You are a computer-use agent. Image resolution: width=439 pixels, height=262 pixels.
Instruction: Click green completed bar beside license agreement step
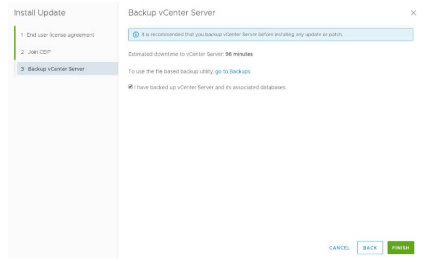[15, 35]
